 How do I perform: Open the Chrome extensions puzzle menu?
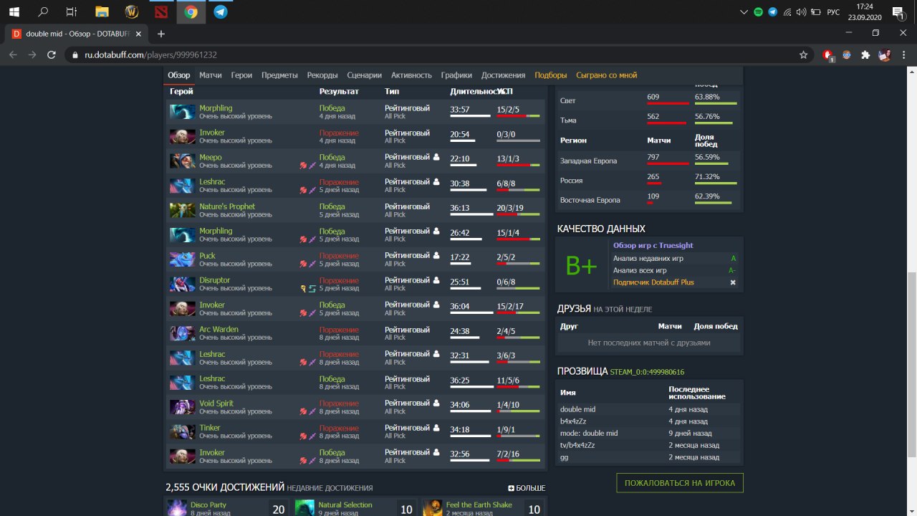pos(865,54)
